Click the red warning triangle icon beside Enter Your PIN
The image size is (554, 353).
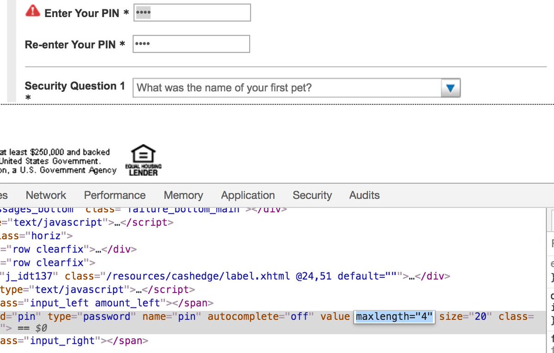tap(33, 11)
